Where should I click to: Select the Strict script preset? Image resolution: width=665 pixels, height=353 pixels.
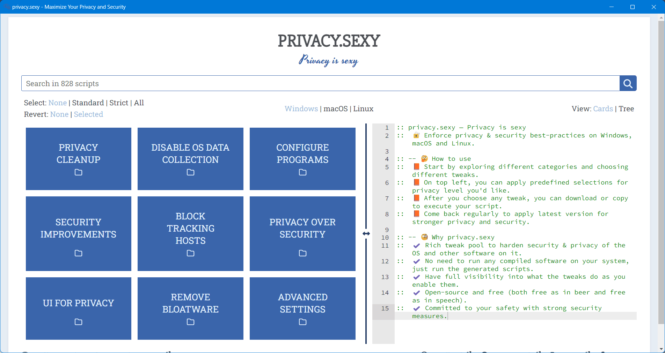coord(119,103)
